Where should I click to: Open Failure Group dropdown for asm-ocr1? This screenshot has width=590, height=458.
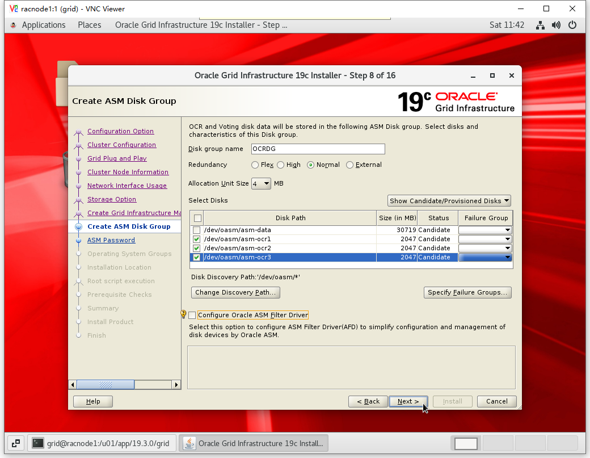point(508,239)
